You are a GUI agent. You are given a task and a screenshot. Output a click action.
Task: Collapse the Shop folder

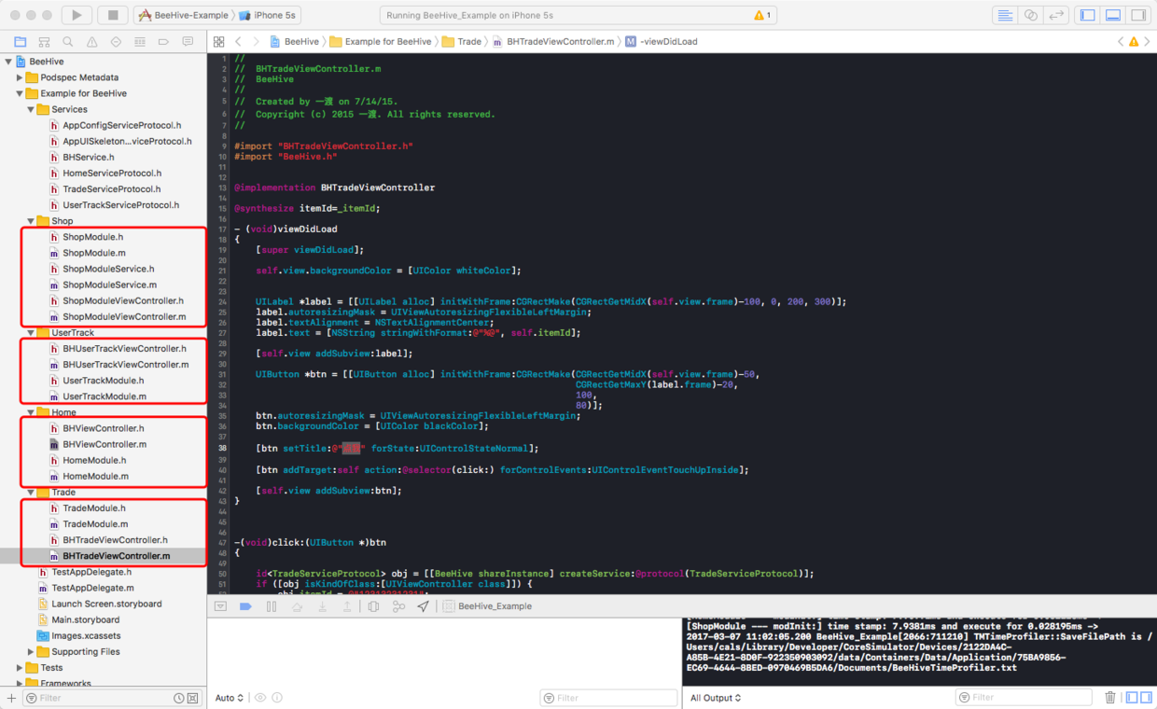click(x=31, y=221)
